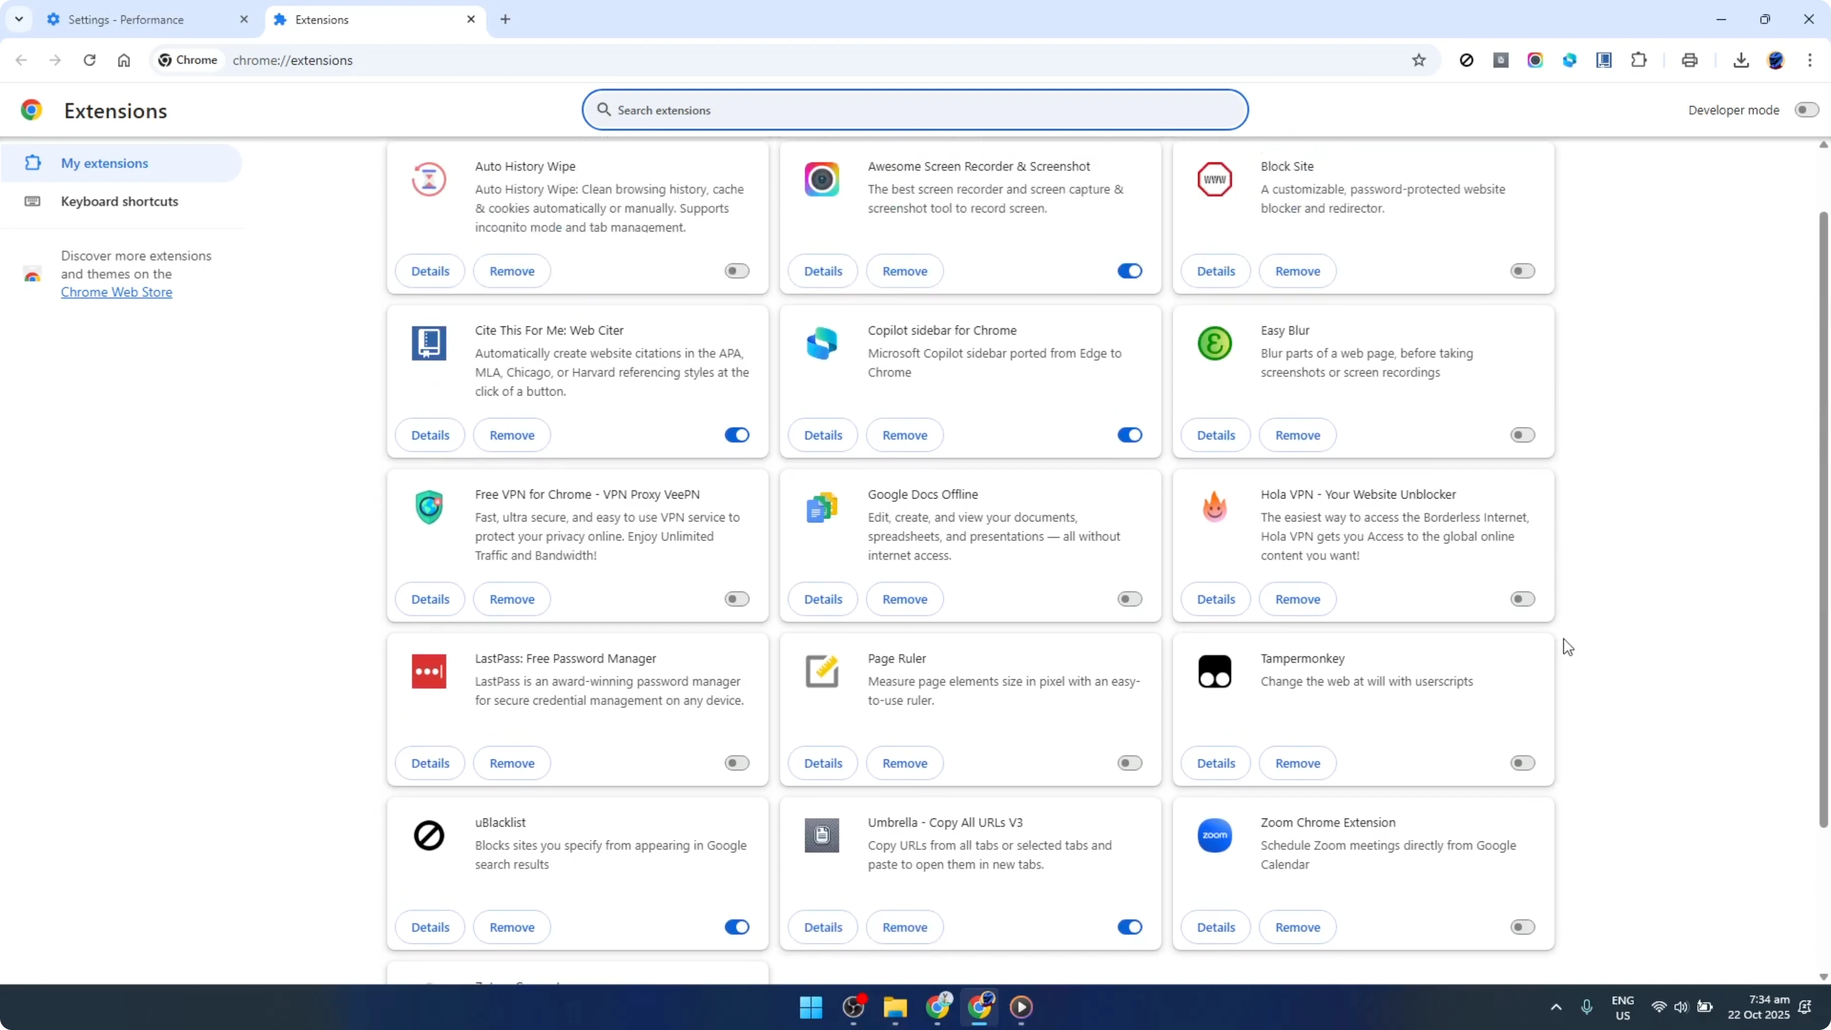Screen dimensions: 1831x1030
Task: Click the Free VPN VeePN shield icon
Action: (428, 508)
